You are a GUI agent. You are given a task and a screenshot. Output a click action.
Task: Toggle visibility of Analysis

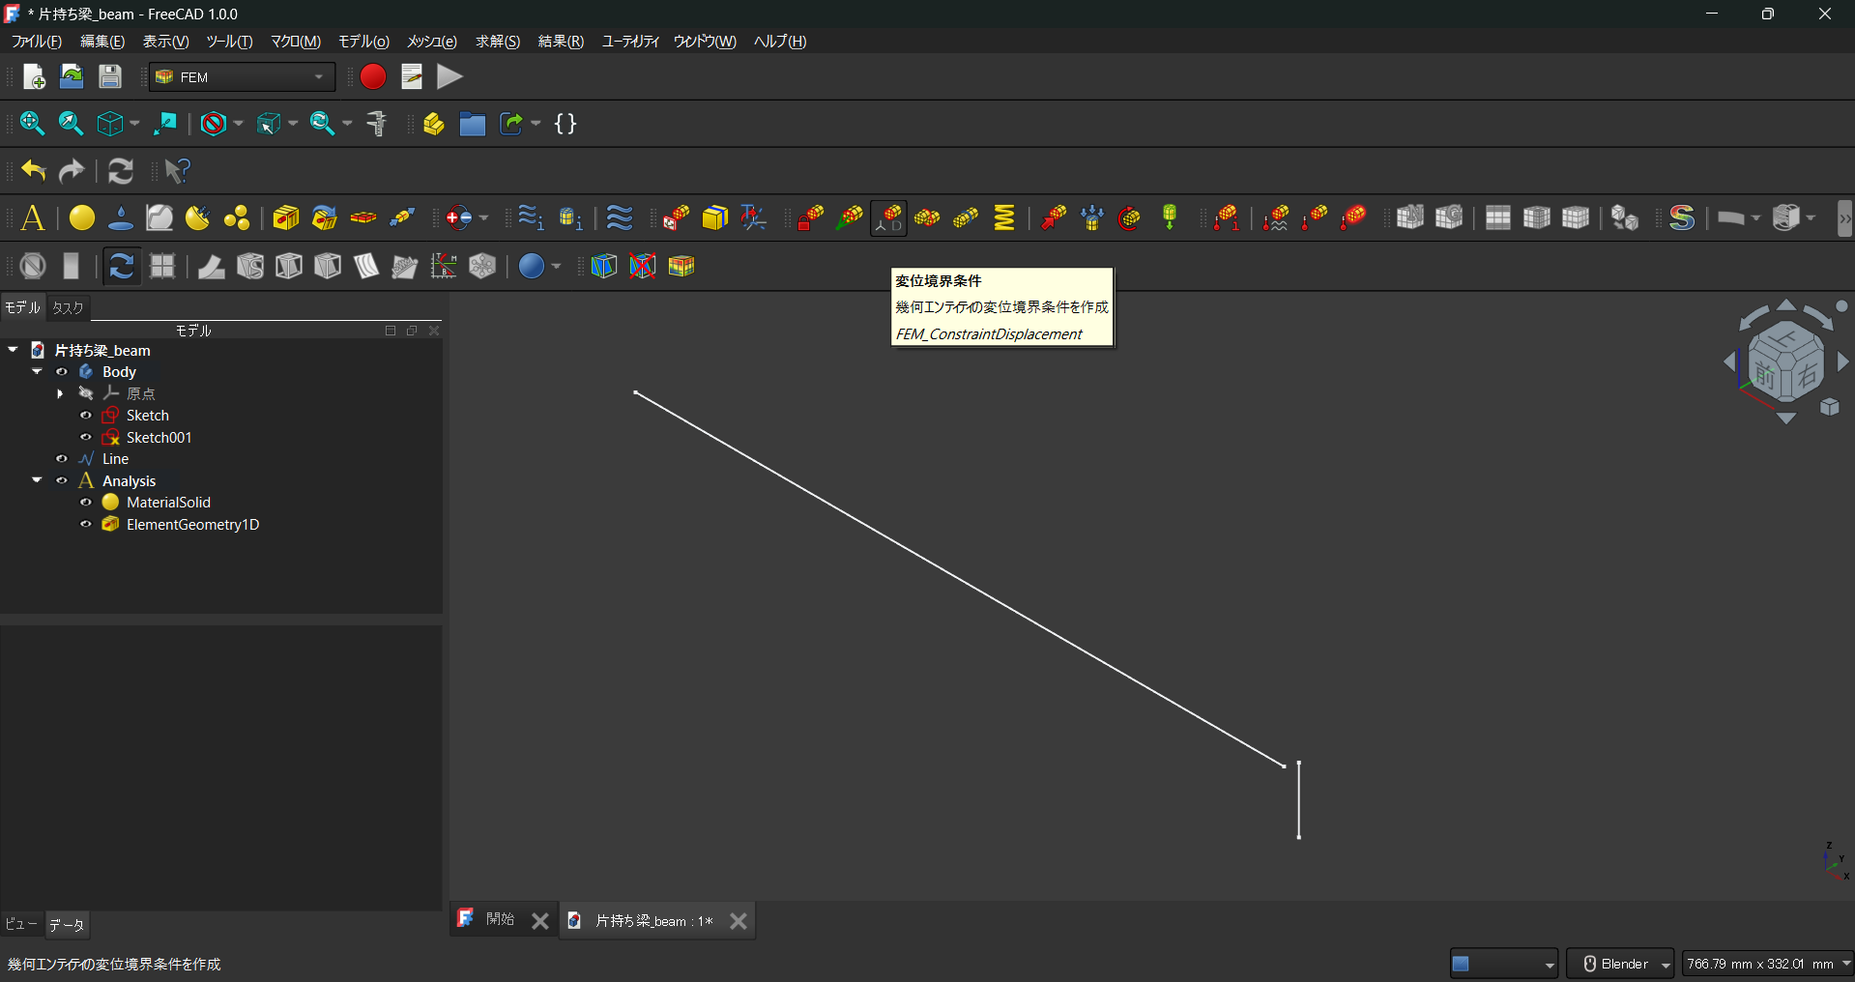[x=62, y=481]
